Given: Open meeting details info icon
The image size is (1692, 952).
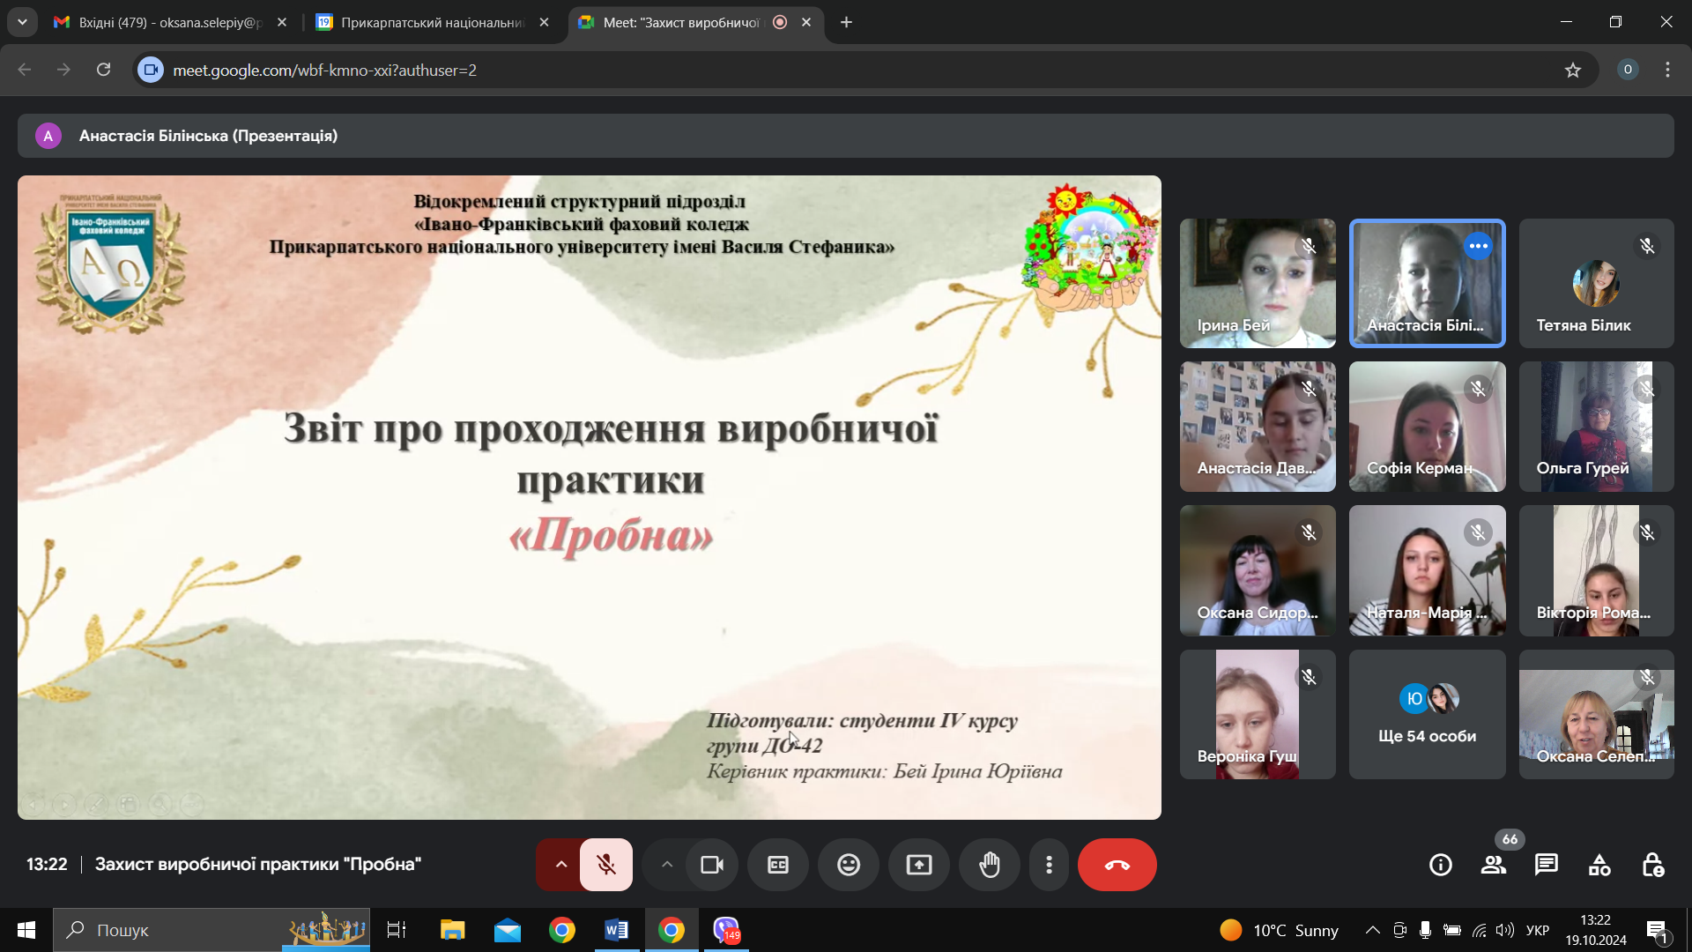Looking at the screenshot, I should coord(1441,865).
